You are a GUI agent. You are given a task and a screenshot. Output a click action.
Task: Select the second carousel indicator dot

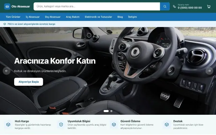(111, 111)
